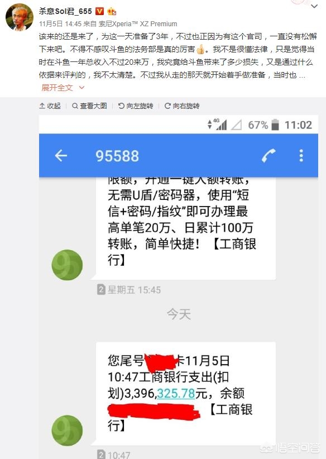Click the underlined 325.78 amount link

pos(176,393)
